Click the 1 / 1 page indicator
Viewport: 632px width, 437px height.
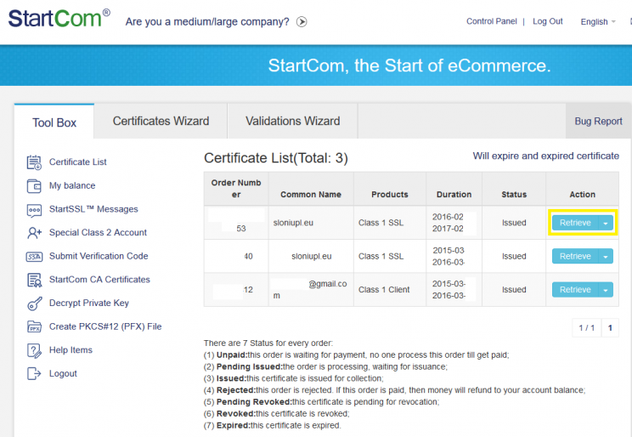(586, 327)
